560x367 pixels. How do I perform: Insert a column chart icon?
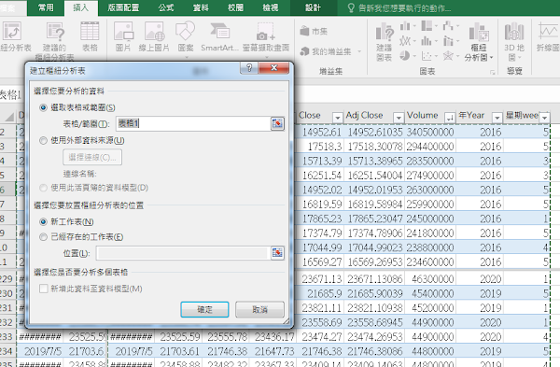click(x=405, y=26)
